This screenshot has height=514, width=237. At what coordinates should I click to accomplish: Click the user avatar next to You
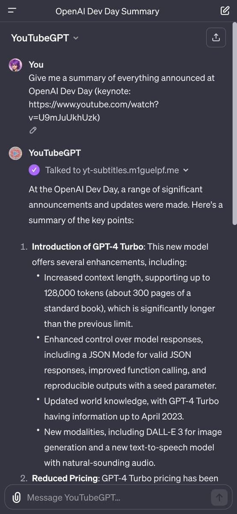tap(15, 65)
